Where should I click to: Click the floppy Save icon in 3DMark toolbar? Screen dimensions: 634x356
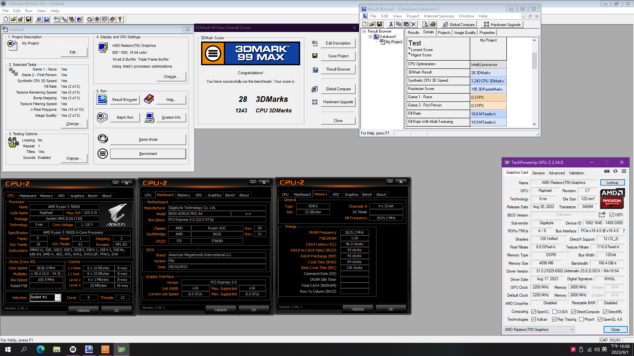28,19
